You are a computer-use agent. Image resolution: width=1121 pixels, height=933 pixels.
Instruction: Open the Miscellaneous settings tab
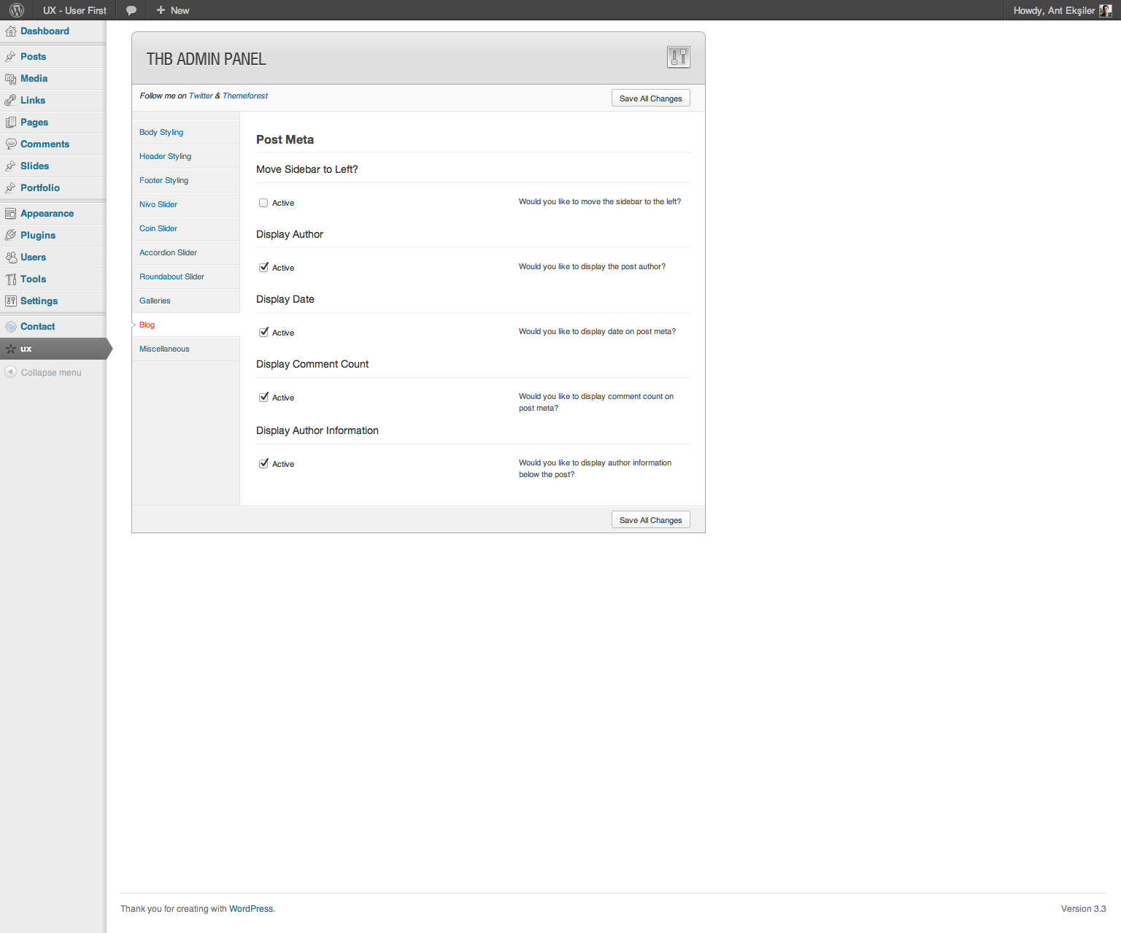[x=164, y=349]
